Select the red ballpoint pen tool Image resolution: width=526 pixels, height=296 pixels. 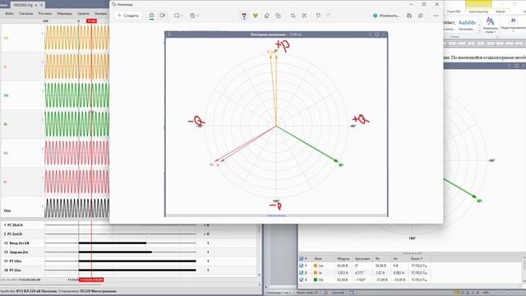(244, 16)
